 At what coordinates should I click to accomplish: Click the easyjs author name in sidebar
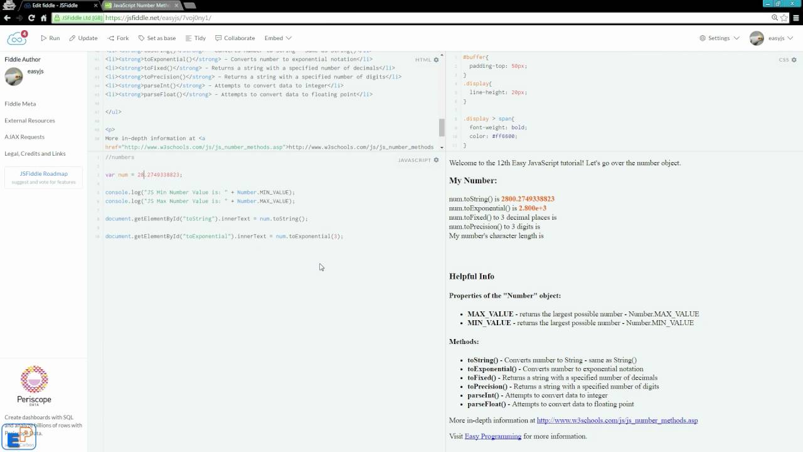click(35, 71)
